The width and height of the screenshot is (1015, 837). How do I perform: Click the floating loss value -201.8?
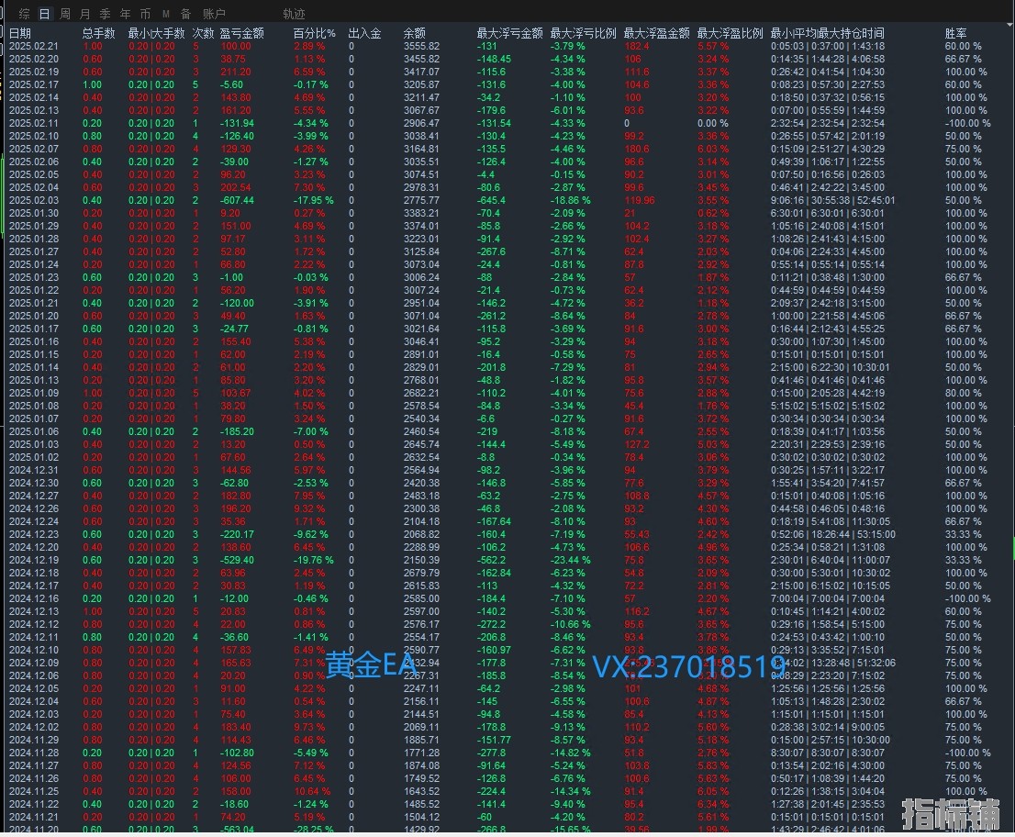pyautogui.click(x=491, y=367)
